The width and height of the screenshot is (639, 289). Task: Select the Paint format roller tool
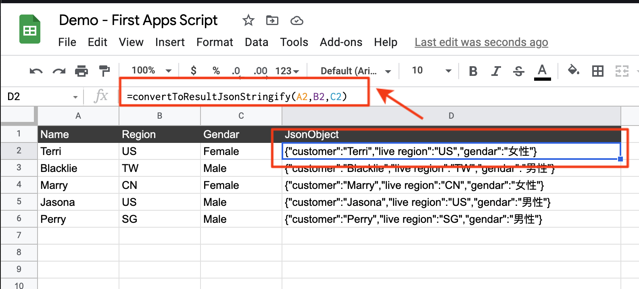(104, 71)
